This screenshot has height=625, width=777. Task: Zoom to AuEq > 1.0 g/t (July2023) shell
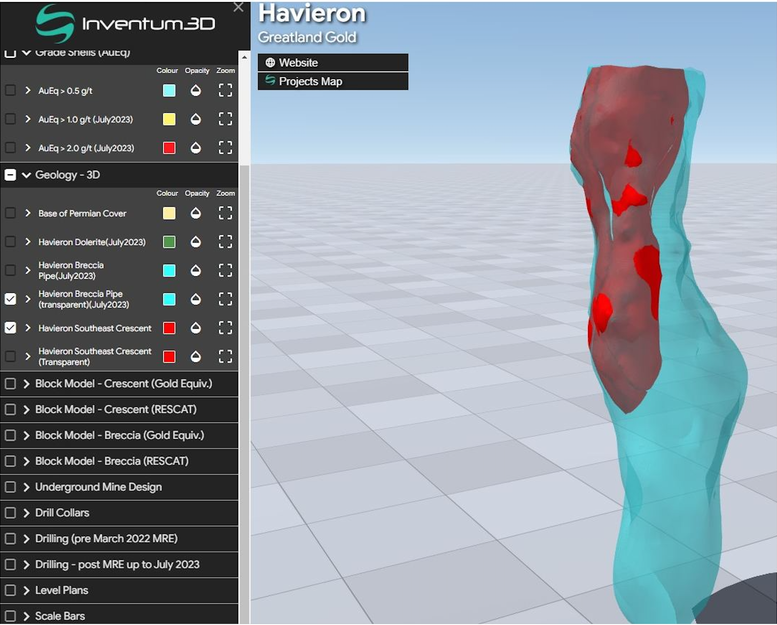click(x=225, y=119)
